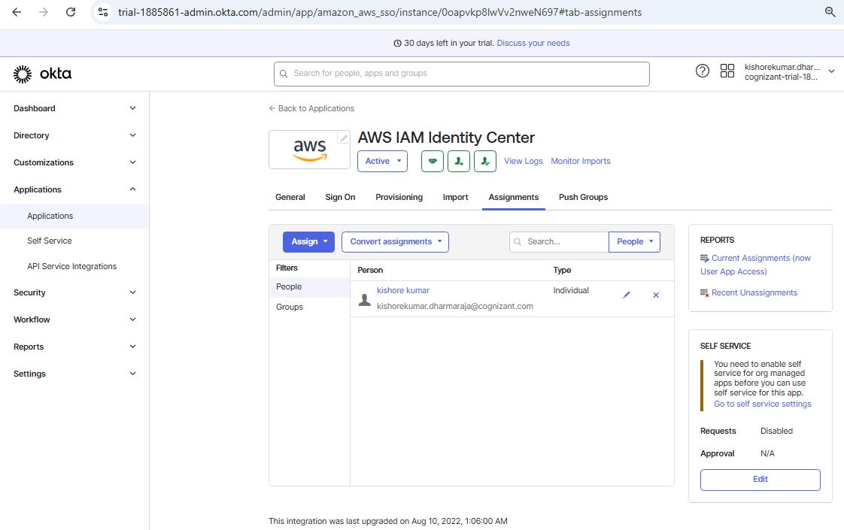Switch to the Provisioning tab

pos(399,197)
